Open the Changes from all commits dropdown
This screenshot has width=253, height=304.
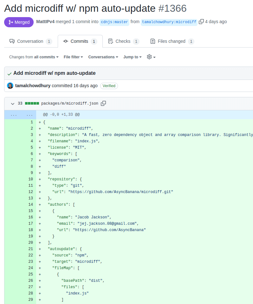pos(34,57)
